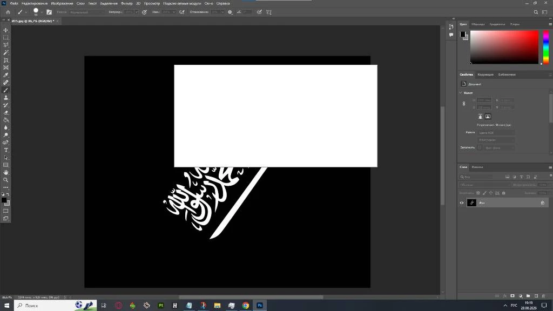Screen dimensions: 553x311
Task: Select the Type tool
Action: [5, 150]
